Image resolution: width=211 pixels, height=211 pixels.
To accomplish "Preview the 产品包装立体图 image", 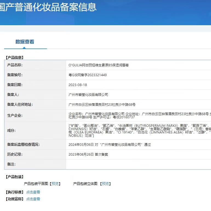I will coord(105,184).
